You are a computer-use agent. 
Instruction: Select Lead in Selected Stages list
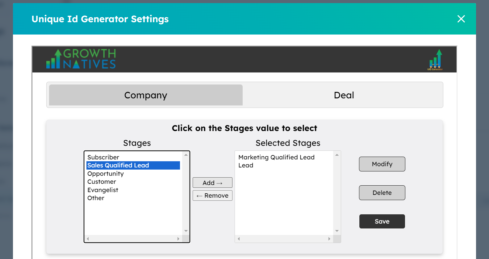click(x=246, y=166)
